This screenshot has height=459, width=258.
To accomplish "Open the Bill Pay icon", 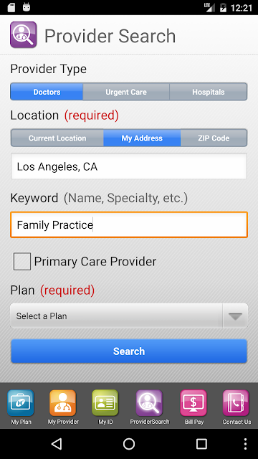I will tap(193, 403).
